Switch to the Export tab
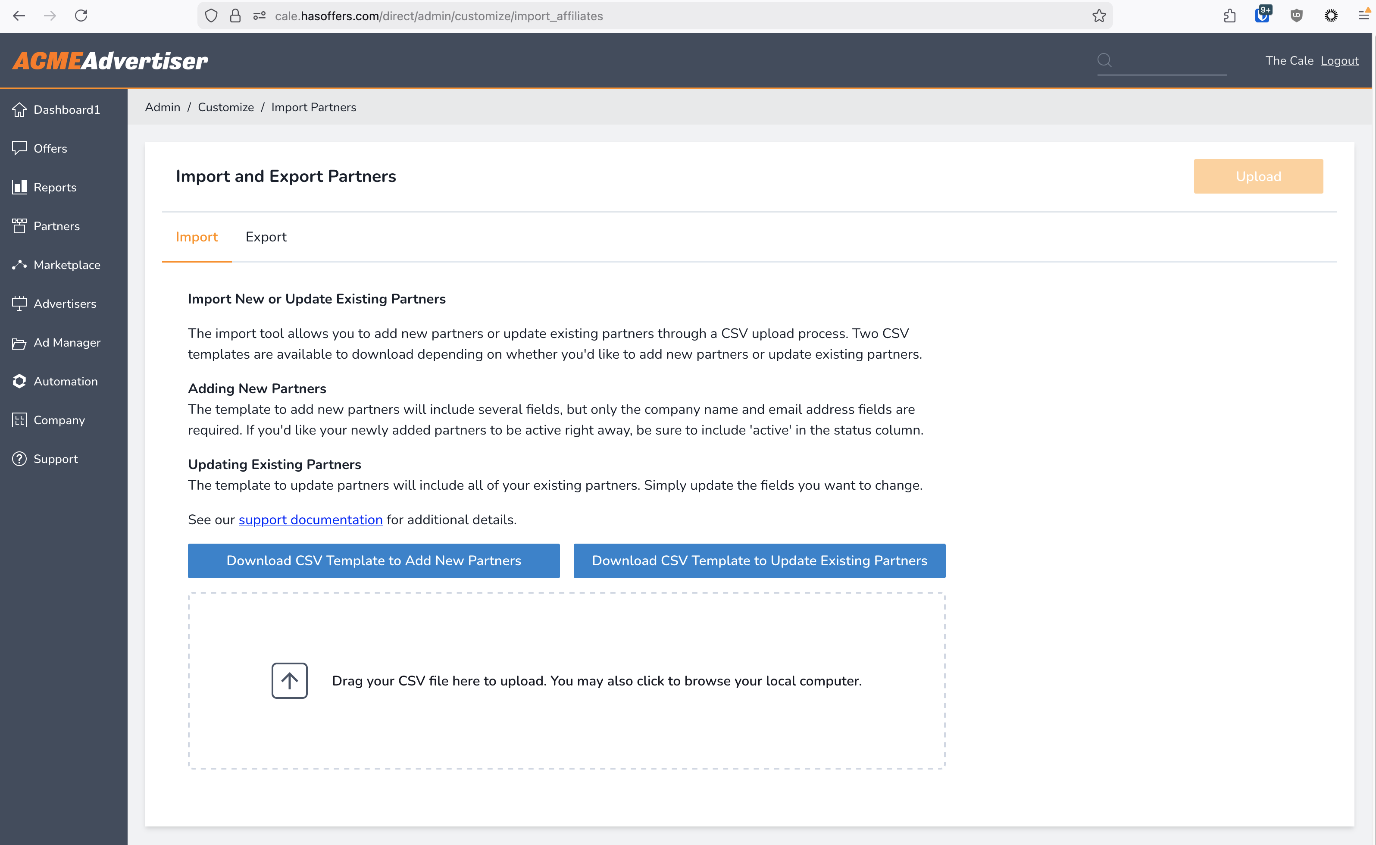Image resolution: width=1376 pixels, height=845 pixels. pyautogui.click(x=266, y=237)
